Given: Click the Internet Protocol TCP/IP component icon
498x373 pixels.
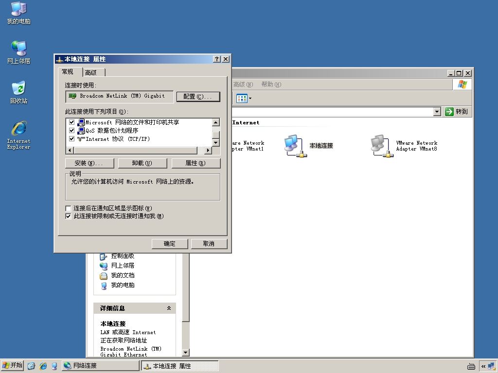Looking at the screenshot, I should [x=81, y=139].
